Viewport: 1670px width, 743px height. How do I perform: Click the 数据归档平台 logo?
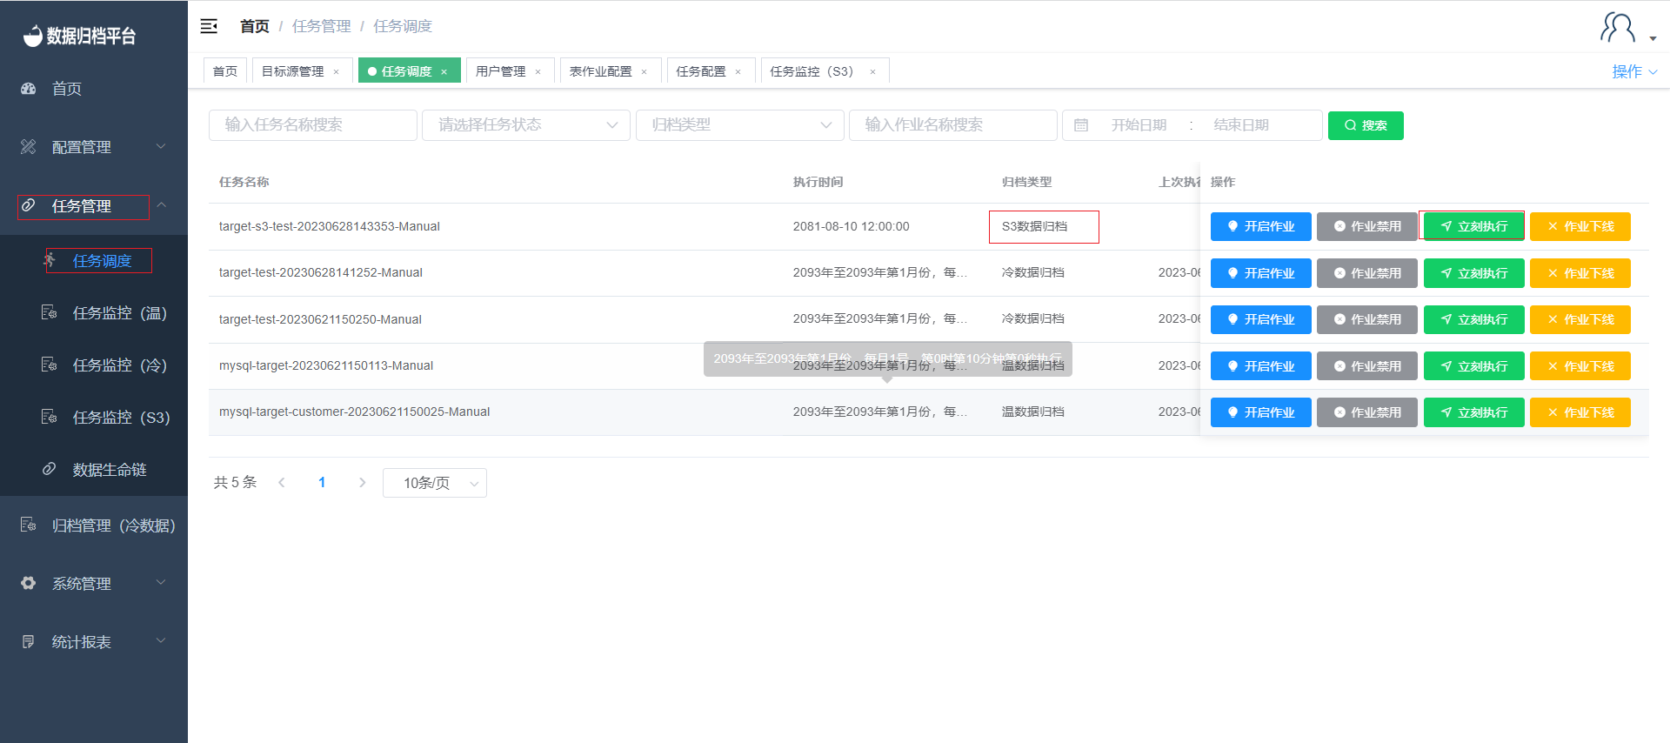tap(79, 36)
